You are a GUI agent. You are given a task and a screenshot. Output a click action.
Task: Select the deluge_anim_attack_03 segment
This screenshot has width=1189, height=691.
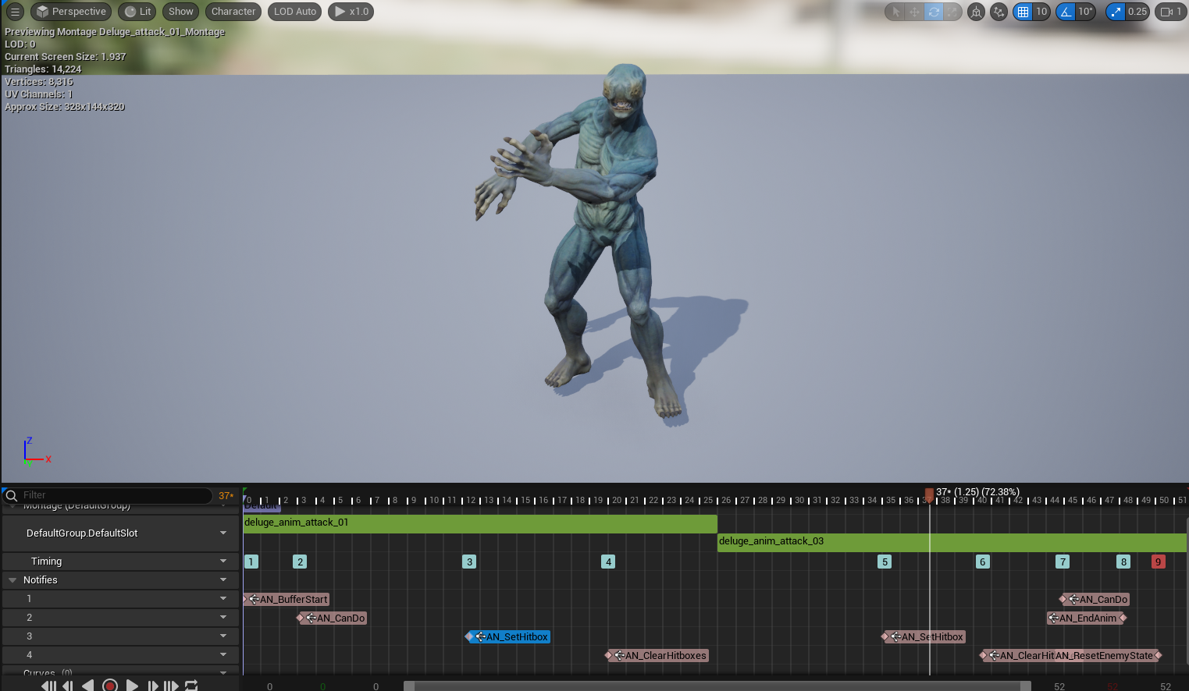952,542
